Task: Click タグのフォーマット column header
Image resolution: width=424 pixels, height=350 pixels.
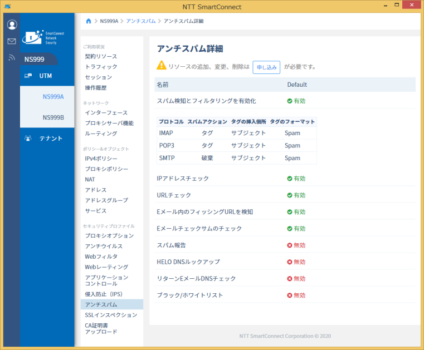Action: point(293,121)
